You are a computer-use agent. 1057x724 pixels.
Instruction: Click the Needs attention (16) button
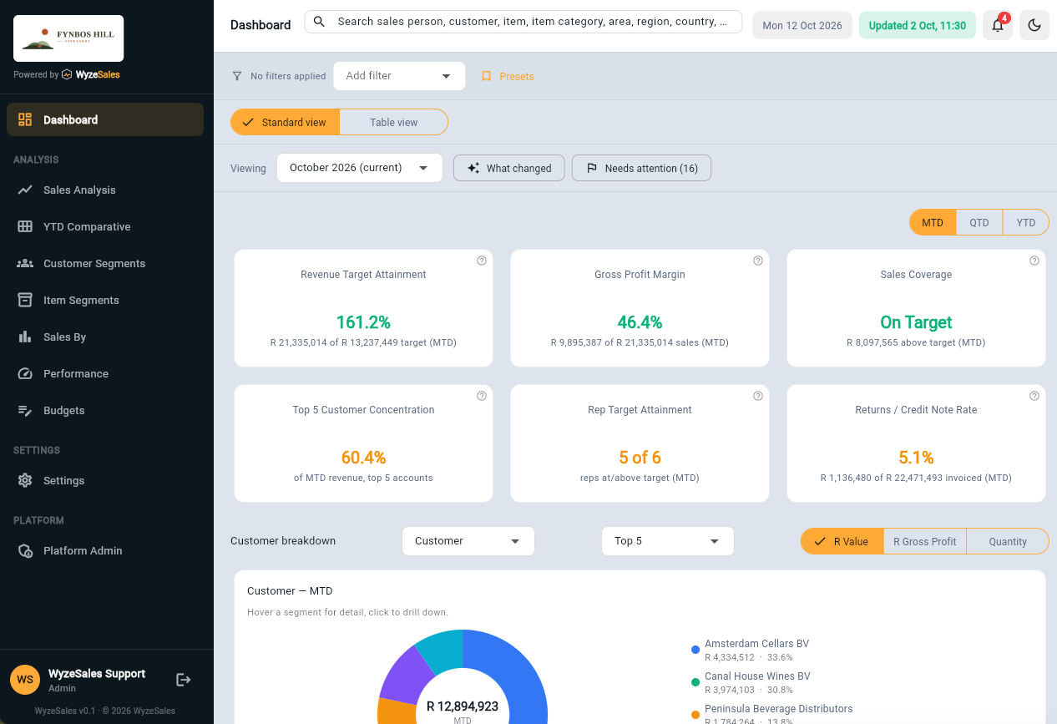coord(641,168)
